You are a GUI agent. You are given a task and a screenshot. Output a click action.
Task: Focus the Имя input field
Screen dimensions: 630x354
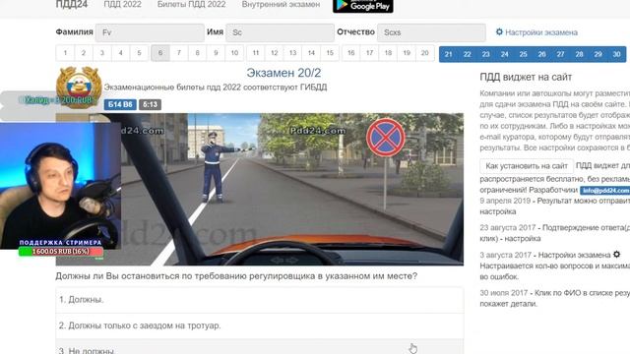point(280,32)
